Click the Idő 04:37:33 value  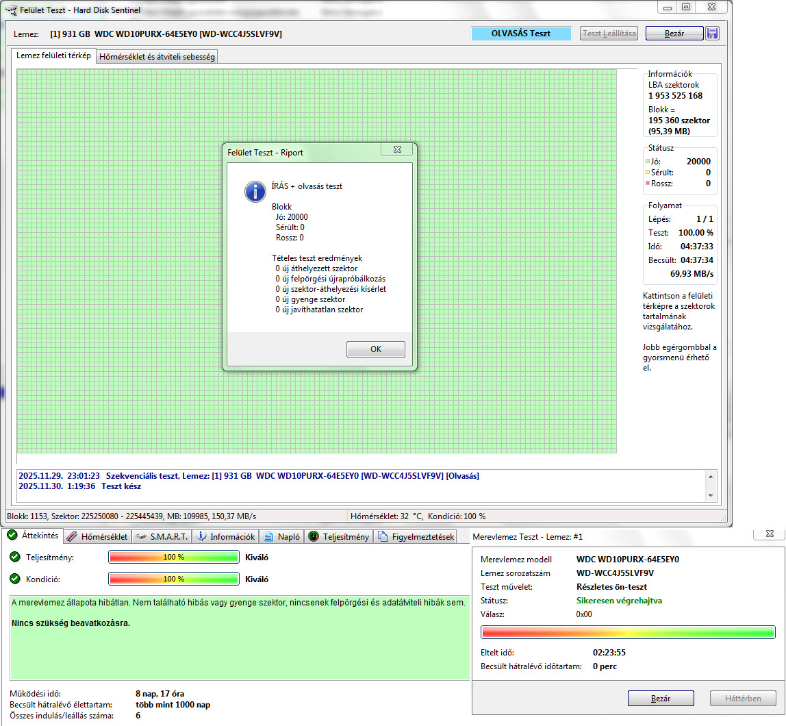click(697, 247)
